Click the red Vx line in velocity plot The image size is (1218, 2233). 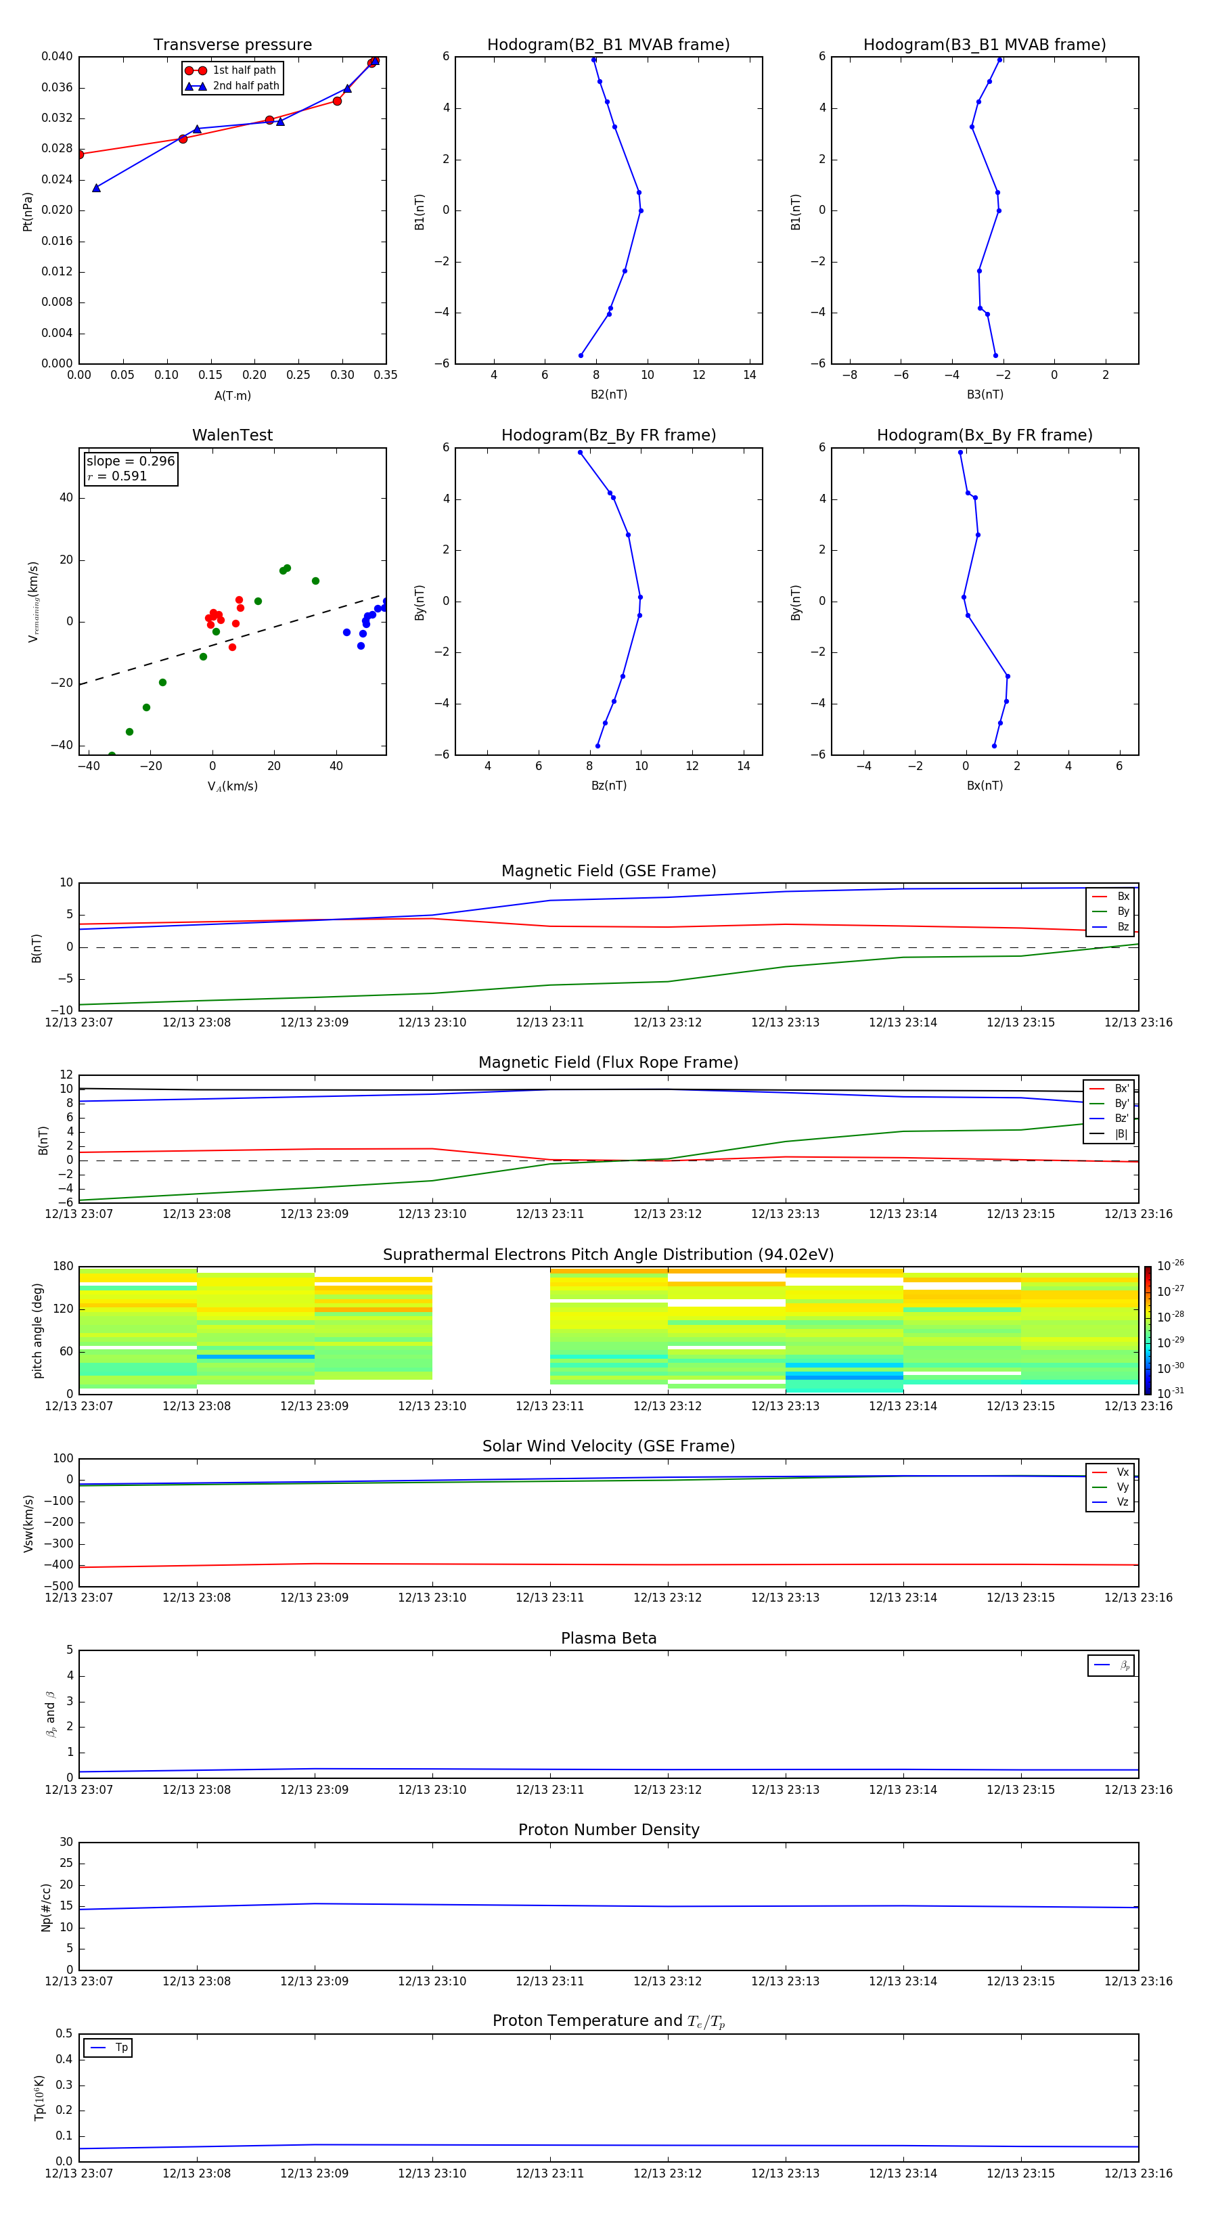(x=608, y=1564)
